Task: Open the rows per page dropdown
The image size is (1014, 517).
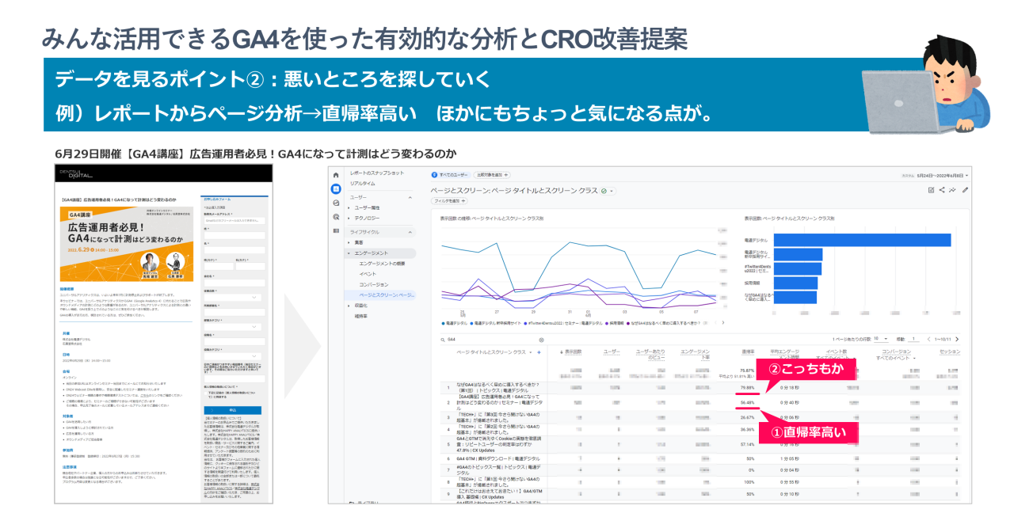Action: click(x=875, y=339)
